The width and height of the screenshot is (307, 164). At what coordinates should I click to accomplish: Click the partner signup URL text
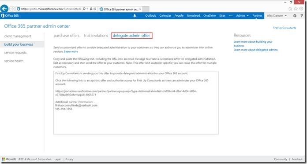pos(126,93)
